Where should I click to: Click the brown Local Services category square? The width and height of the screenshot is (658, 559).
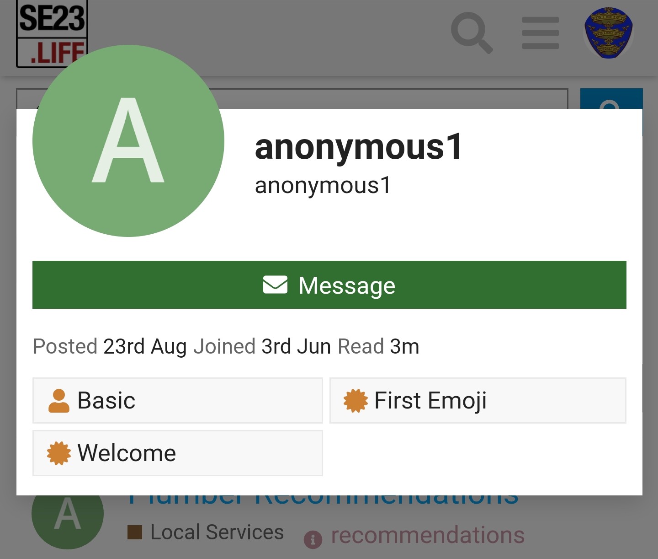click(x=135, y=532)
